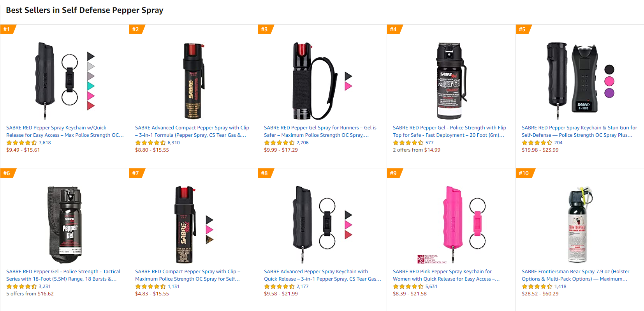This screenshot has height=311, width=644.
Task: Click stars on Tactical Series gel with 3,231 reviews
Action: (21, 286)
